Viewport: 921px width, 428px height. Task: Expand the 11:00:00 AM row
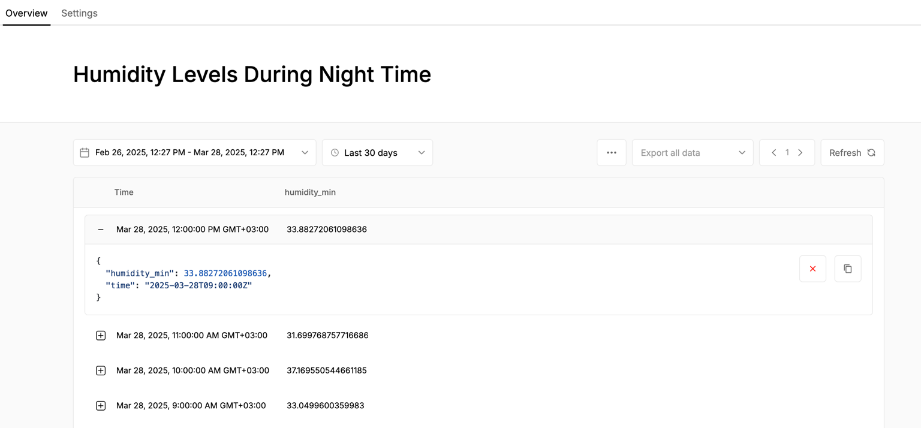pos(101,336)
